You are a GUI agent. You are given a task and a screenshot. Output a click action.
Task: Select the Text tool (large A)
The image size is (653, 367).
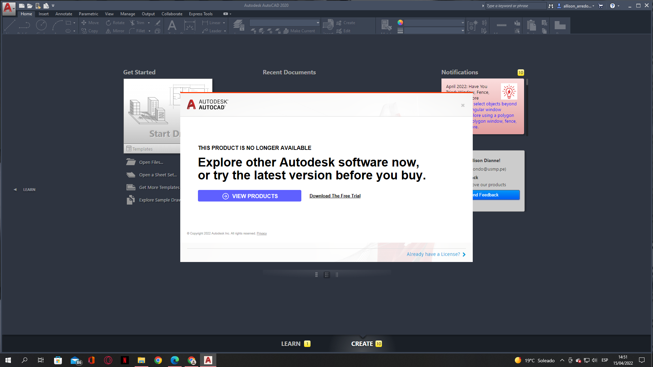click(x=172, y=26)
